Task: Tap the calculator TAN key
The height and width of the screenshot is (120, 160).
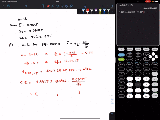Action: [x=146, y=69]
